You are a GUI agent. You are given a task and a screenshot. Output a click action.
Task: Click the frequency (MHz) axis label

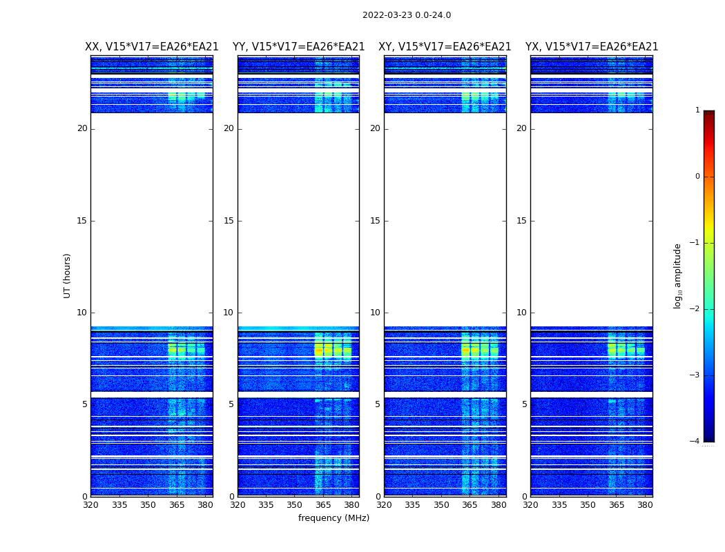(x=333, y=517)
